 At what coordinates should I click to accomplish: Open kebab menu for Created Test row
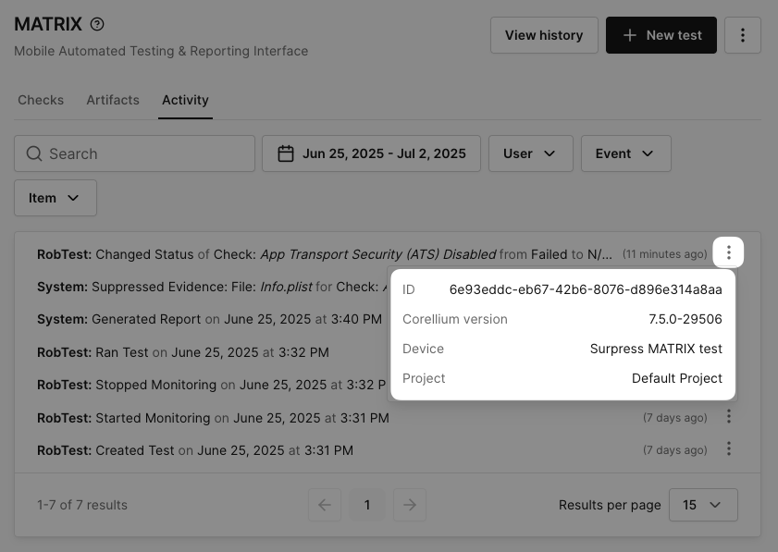click(x=728, y=448)
